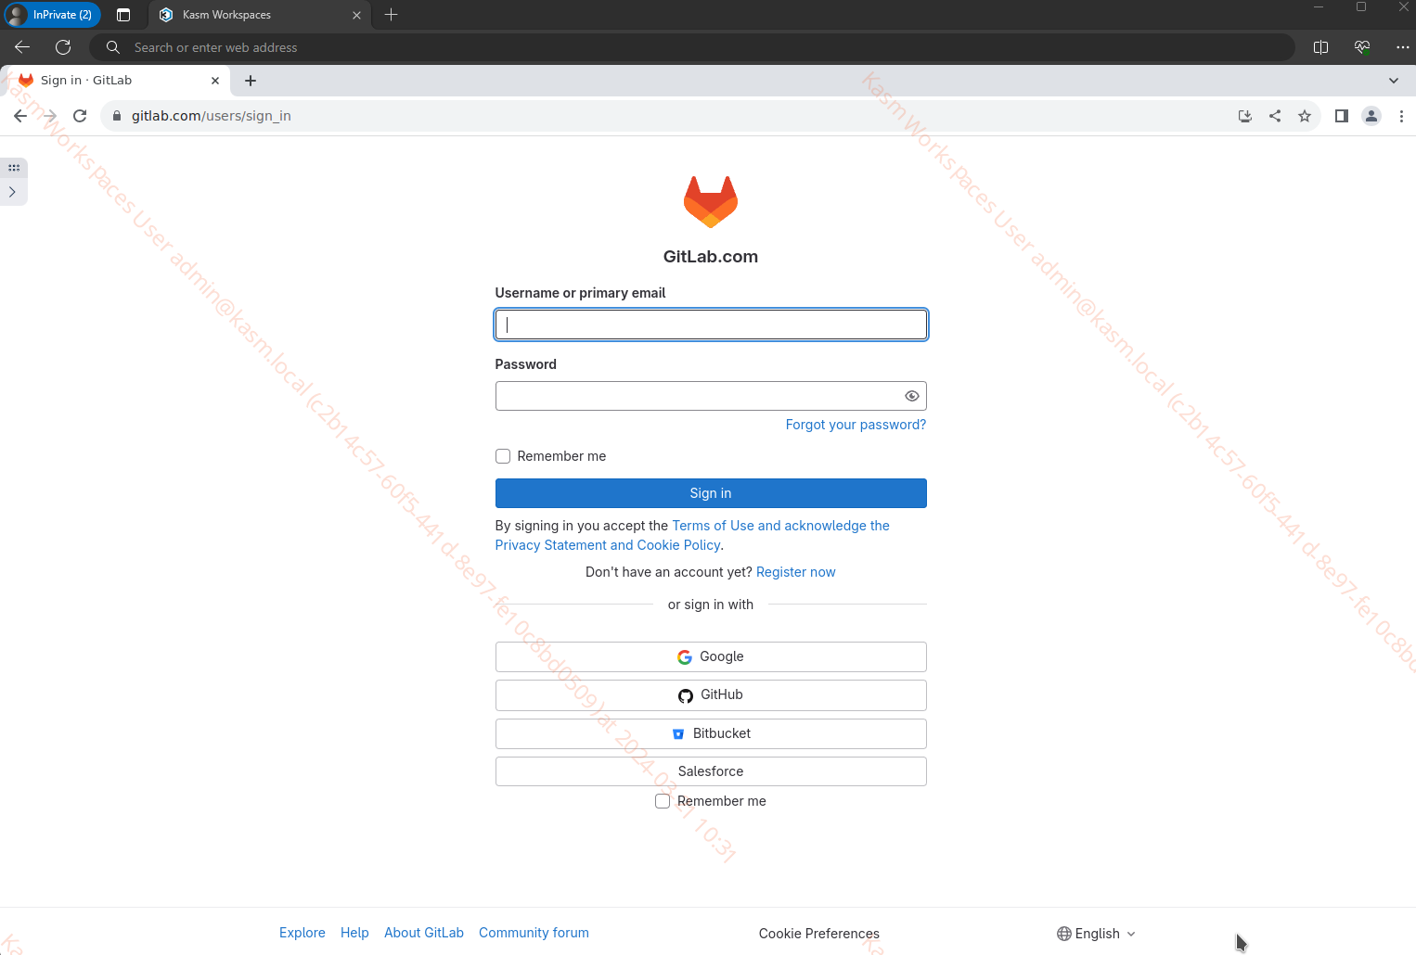Show password using the eye icon
The image size is (1416, 955).
[x=911, y=396]
